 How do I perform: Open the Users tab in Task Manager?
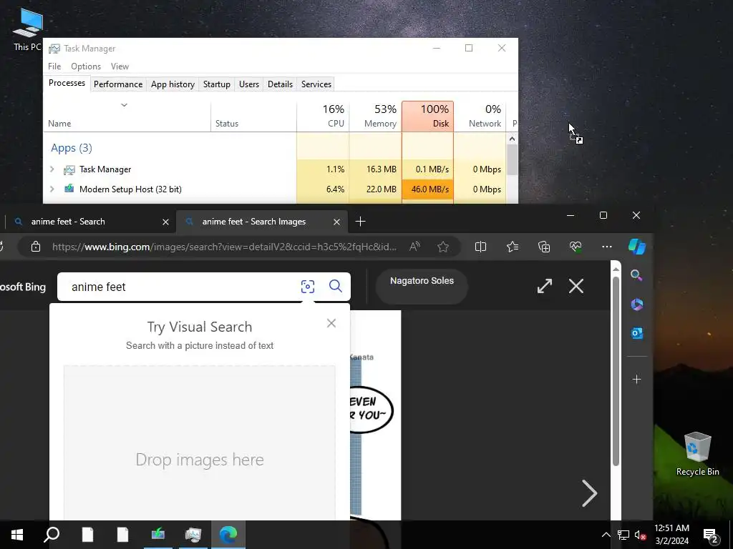(x=248, y=84)
